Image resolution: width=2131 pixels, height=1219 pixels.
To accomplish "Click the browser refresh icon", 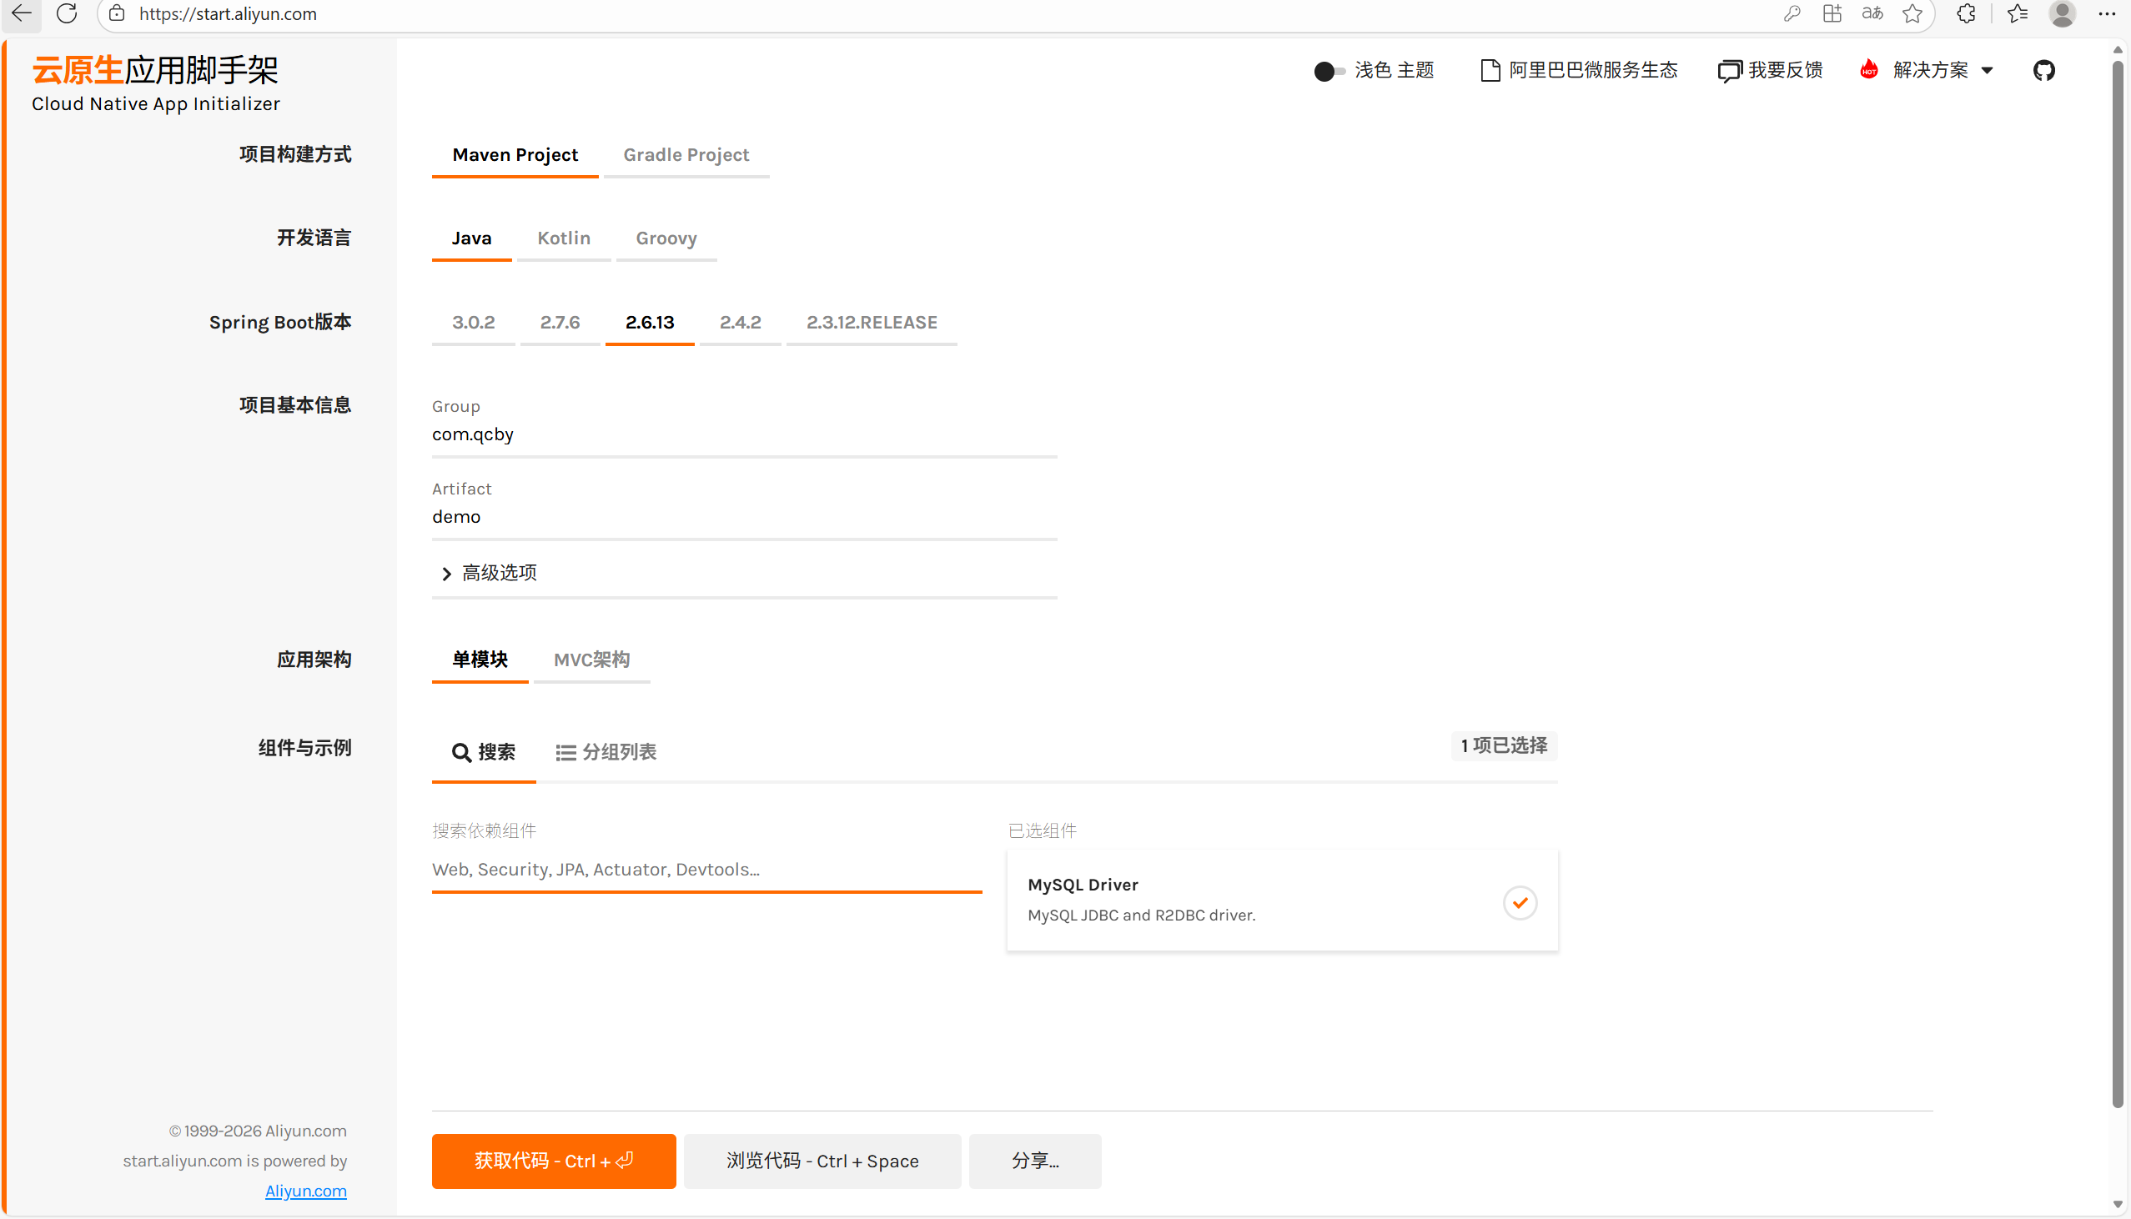I will click(67, 13).
